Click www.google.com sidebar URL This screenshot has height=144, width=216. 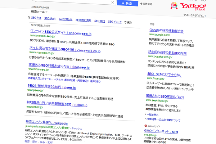coord(159,35)
